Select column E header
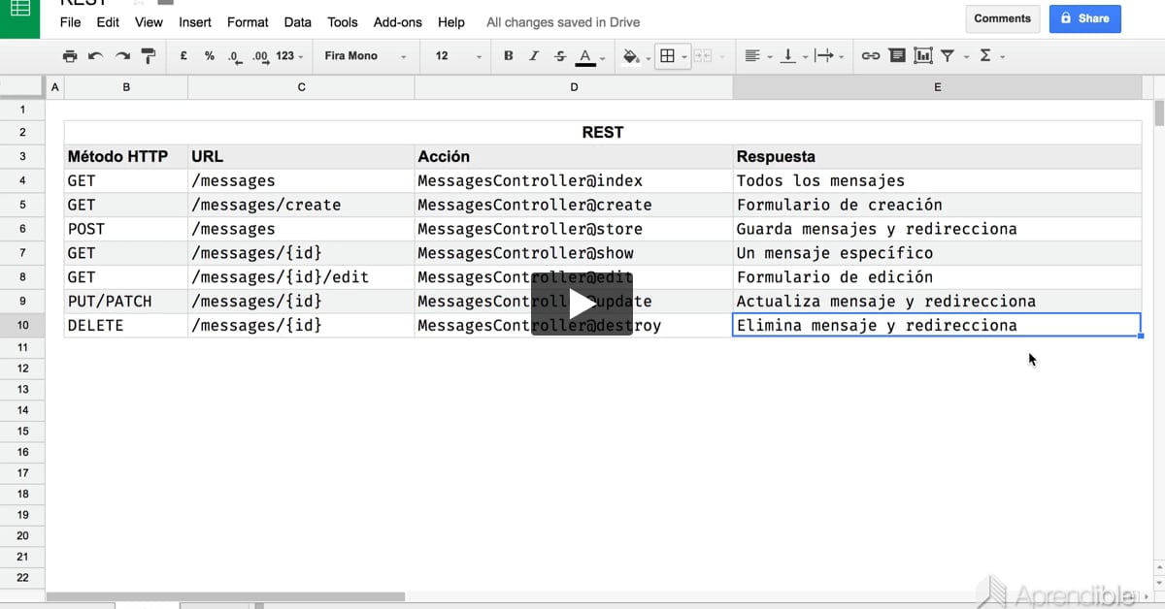This screenshot has width=1165, height=609. [938, 87]
